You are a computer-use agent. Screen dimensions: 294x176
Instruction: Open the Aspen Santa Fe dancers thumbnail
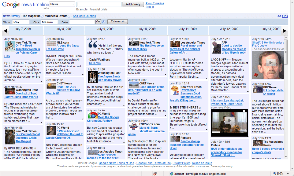(93, 77)
